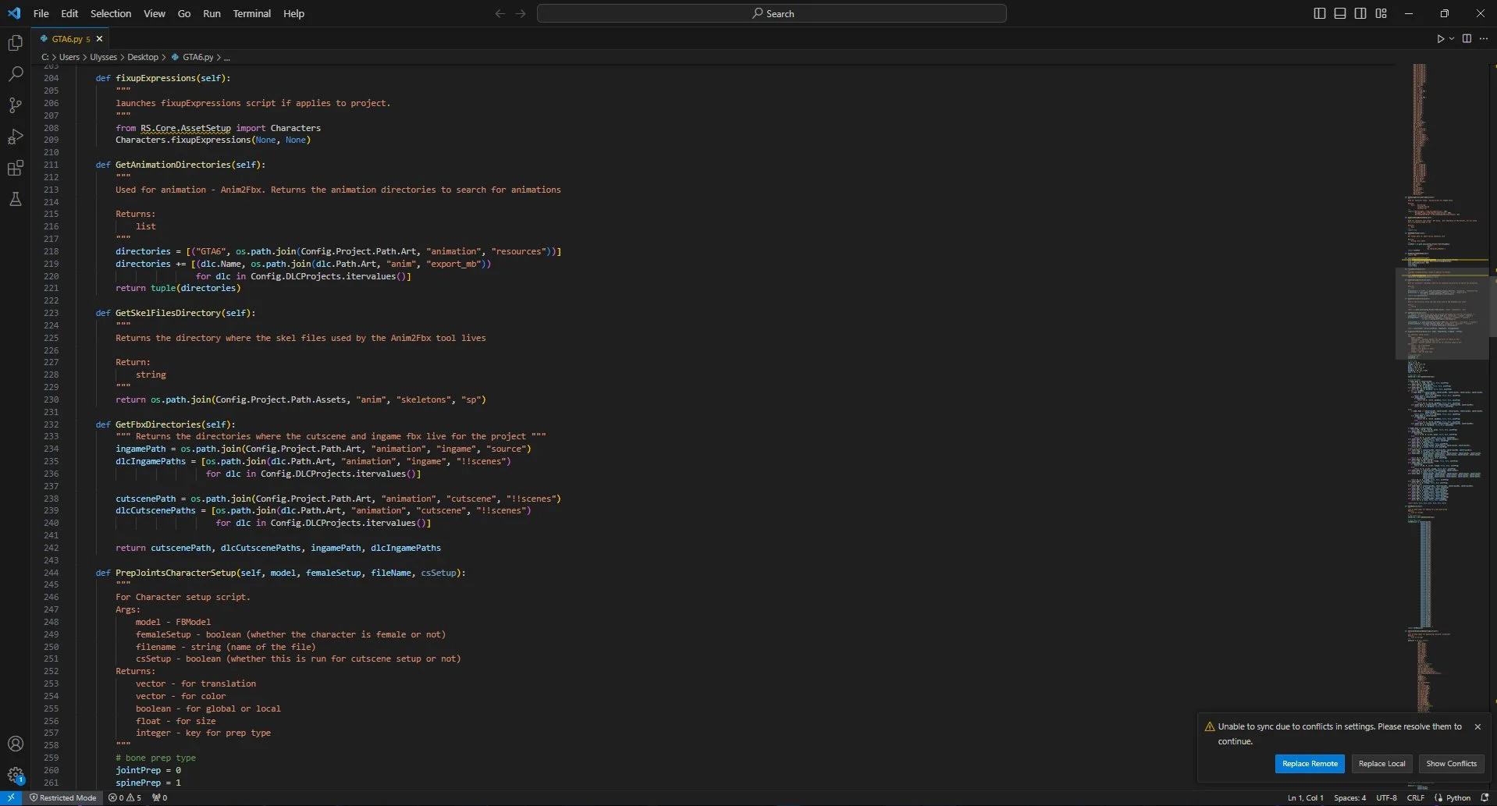Toggle the primary side bar visibility

tap(1319, 13)
